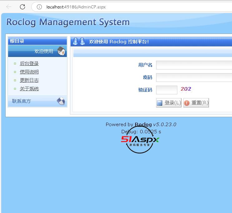Click the 欢迎使用 Roclog 控制平台! heading
The image size is (232, 213).
point(119,42)
